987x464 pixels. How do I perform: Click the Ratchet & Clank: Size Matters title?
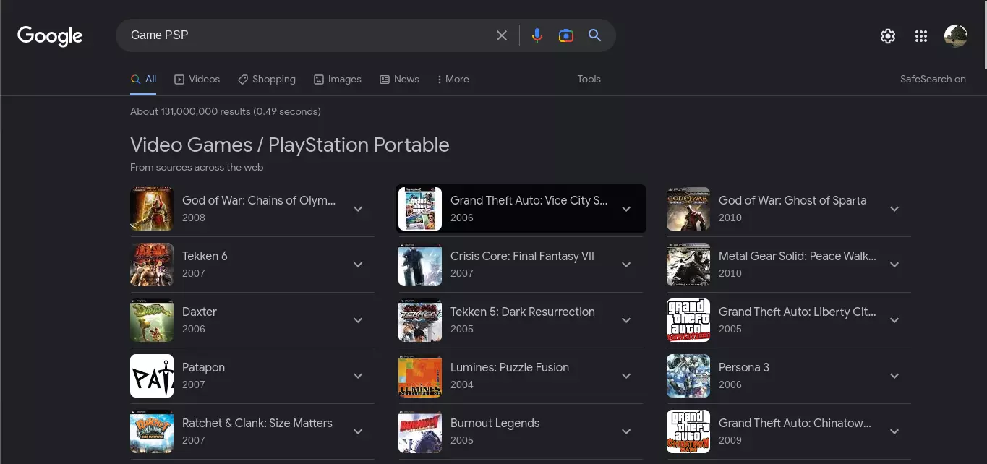[x=257, y=423]
